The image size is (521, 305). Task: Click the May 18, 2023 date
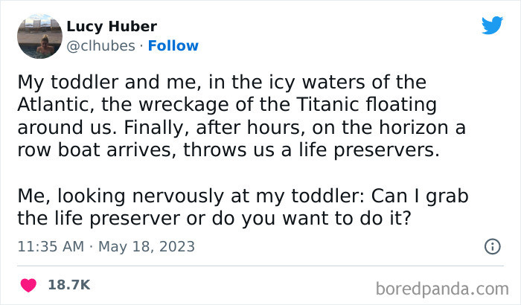tap(147, 246)
